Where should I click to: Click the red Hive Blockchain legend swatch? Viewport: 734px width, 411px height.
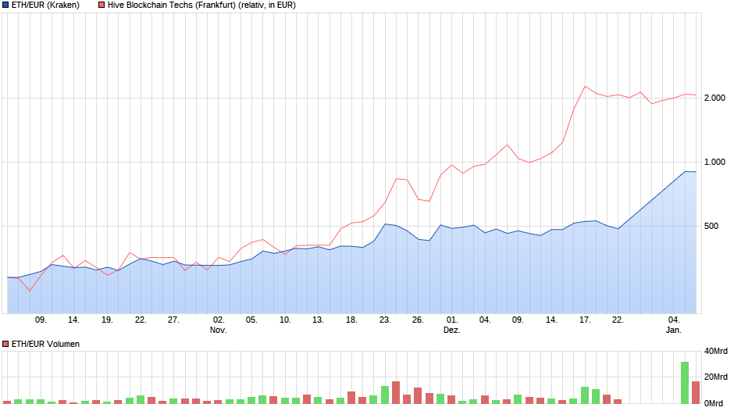(x=102, y=5)
